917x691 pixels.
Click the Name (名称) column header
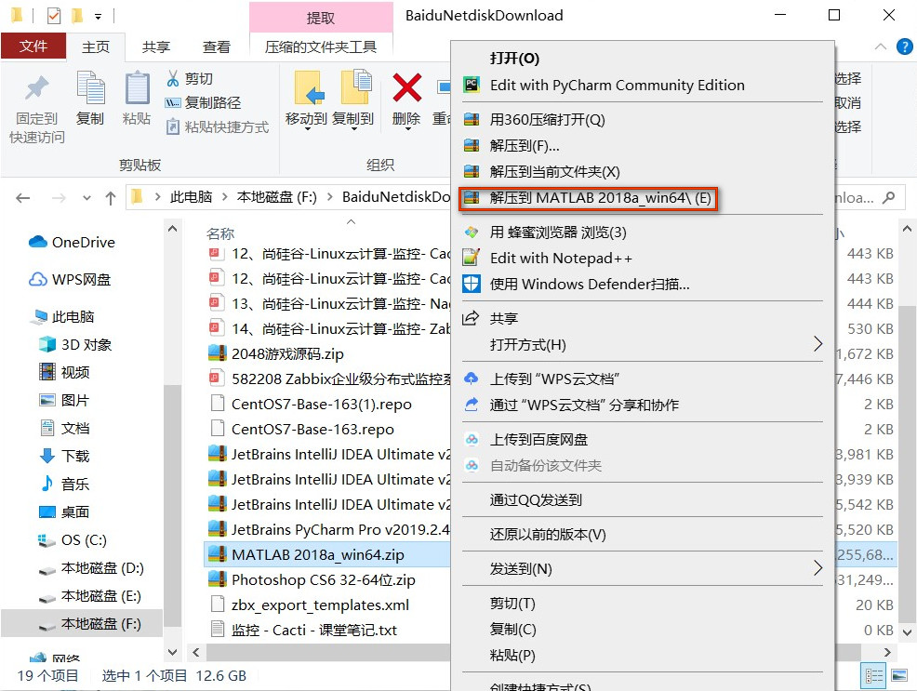[x=220, y=233]
